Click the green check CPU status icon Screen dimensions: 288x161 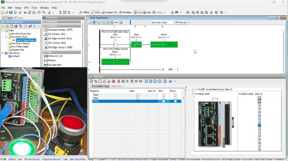point(172,12)
